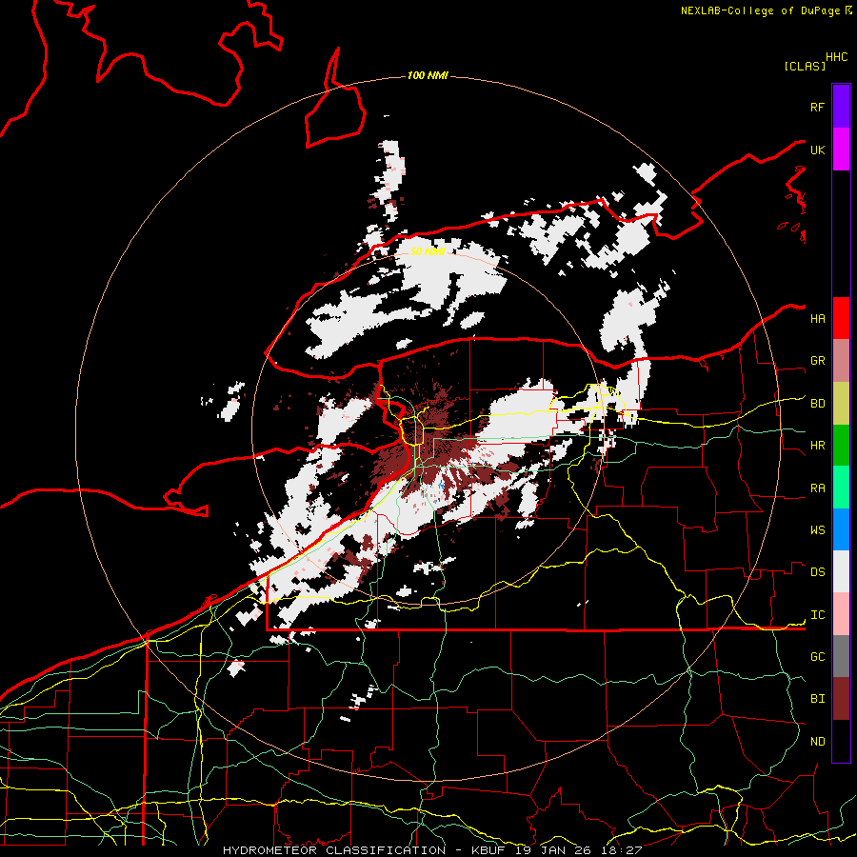Click the 100 NMI range ring label
857x857 pixels.
click(x=428, y=75)
